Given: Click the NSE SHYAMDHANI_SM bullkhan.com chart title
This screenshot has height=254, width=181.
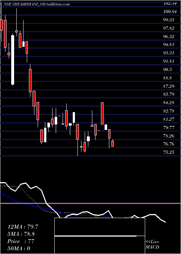Looking at the screenshot, I should point(36,4).
